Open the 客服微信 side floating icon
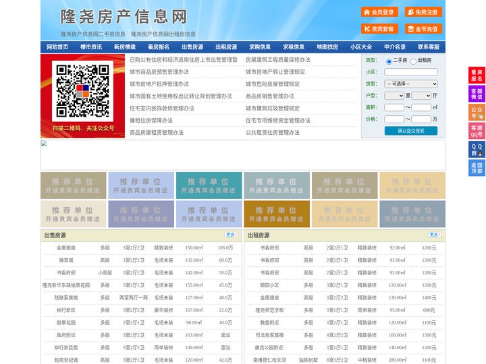 click(x=477, y=94)
